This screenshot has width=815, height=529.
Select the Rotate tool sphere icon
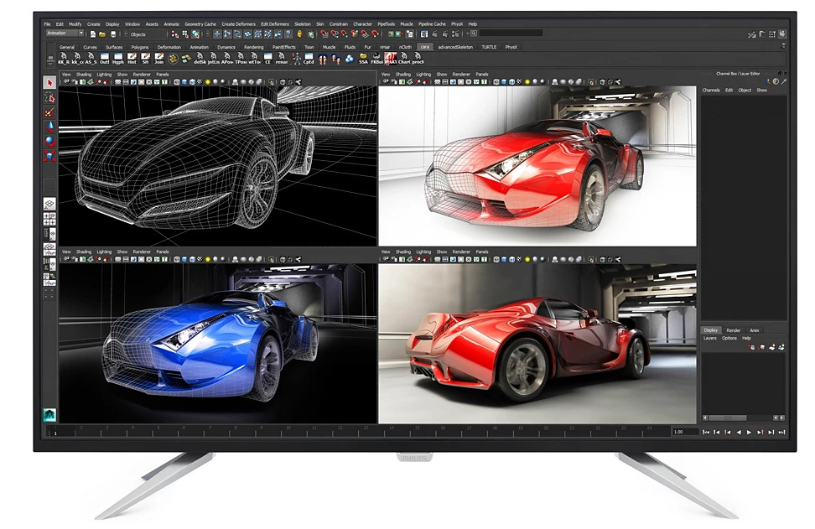pos(49,141)
